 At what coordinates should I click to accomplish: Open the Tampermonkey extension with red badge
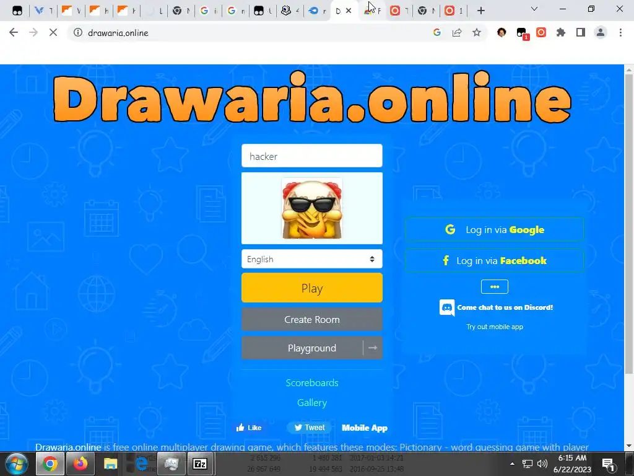pos(522,33)
